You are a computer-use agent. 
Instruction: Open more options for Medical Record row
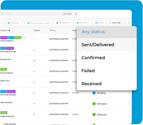[129, 114]
